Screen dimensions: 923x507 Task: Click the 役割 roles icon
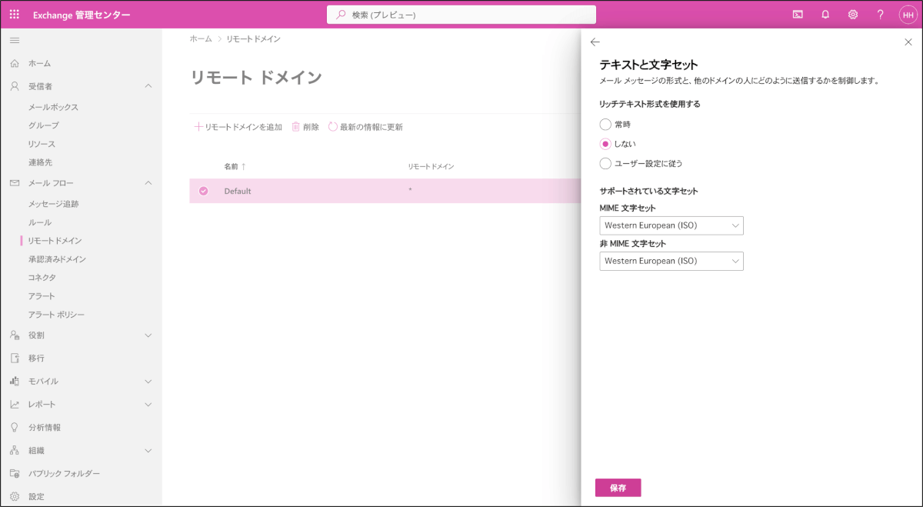point(15,335)
